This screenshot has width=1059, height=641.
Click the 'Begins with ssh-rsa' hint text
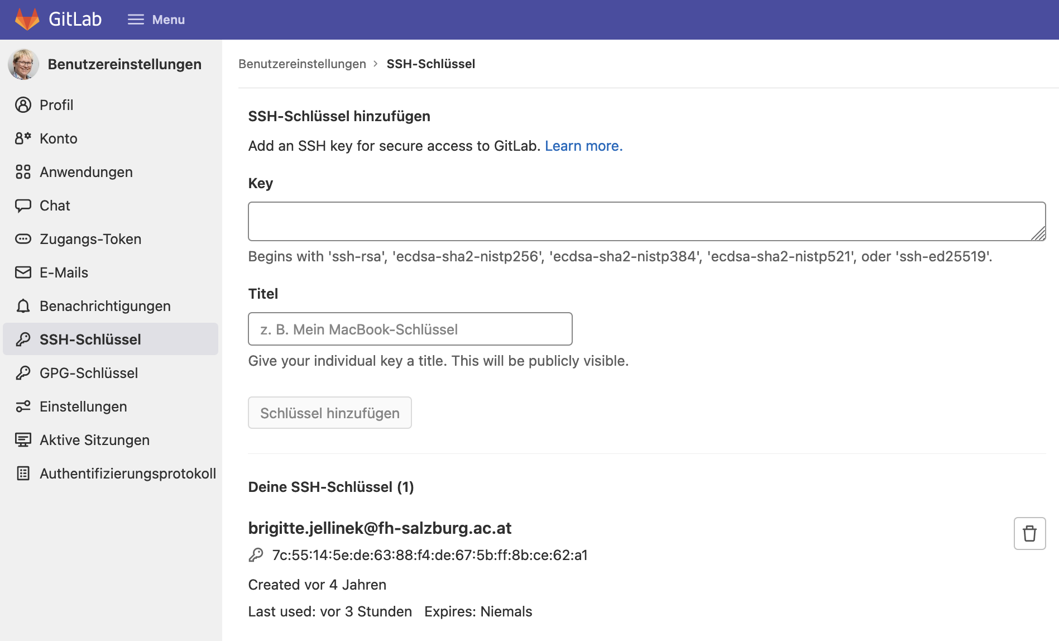620,256
